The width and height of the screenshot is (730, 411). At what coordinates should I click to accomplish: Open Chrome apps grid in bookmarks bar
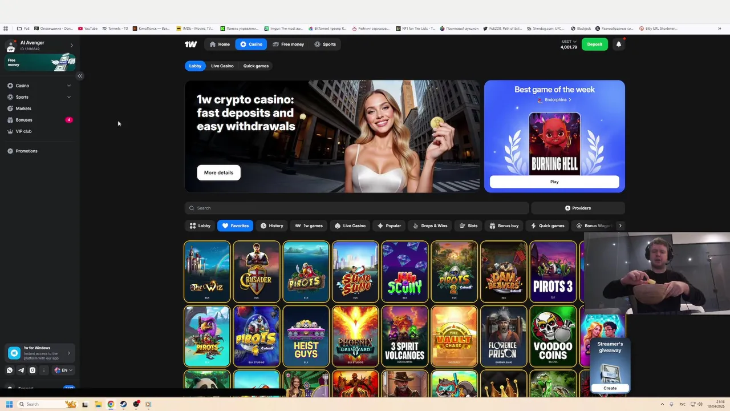[x=6, y=29]
